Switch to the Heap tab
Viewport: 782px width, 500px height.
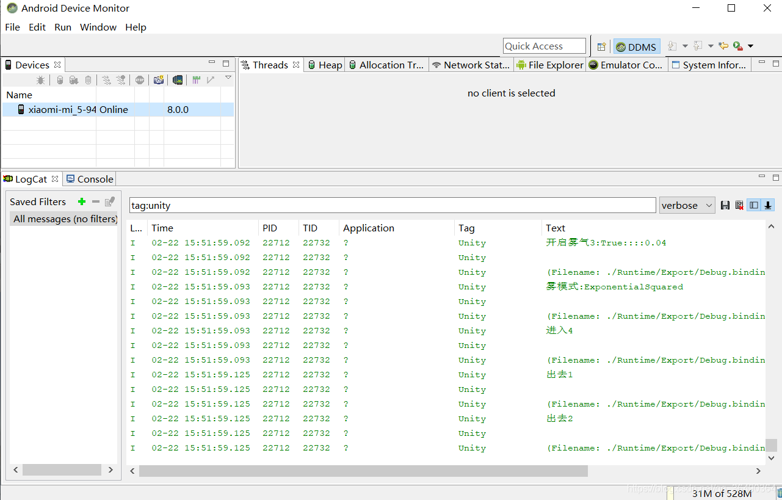coord(325,65)
